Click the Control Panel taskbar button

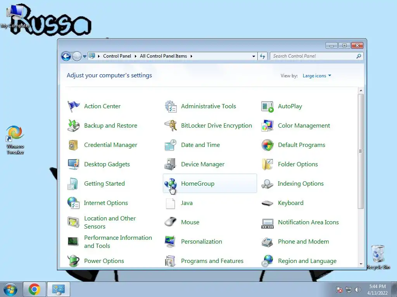59,289
